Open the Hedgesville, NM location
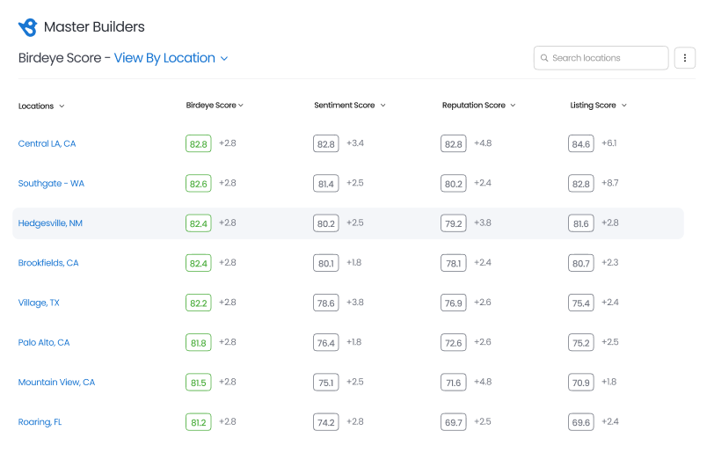The height and width of the screenshot is (460, 714). [x=50, y=223]
